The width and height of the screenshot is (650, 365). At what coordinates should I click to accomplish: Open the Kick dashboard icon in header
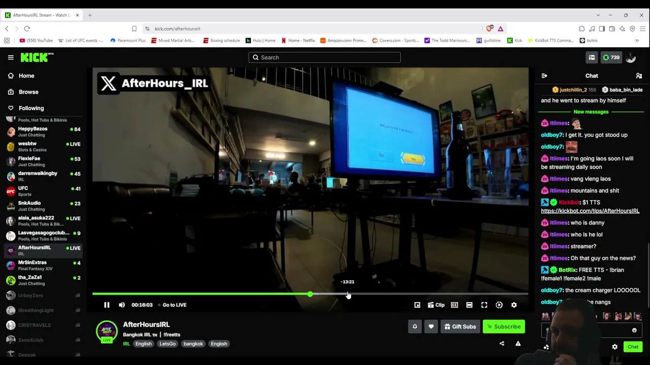tap(592, 57)
